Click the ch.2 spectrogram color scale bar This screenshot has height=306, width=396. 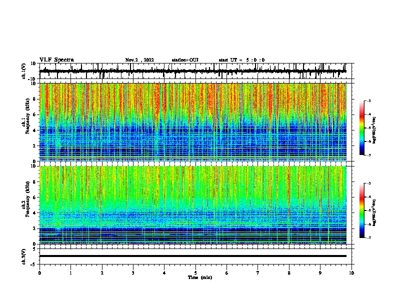(x=361, y=210)
